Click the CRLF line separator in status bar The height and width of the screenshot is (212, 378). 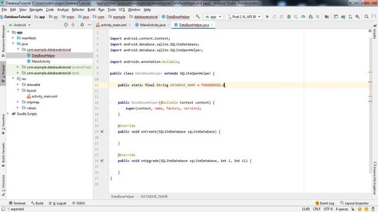(317, 209)
